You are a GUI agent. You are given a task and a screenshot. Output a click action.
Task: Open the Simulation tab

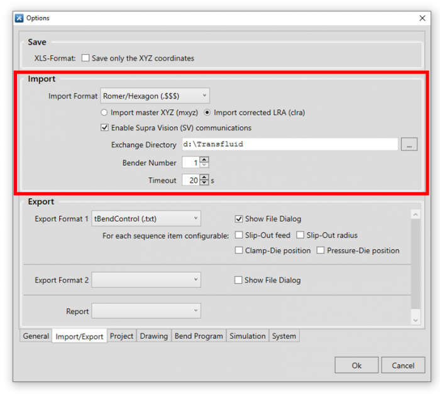coord(247,336)
